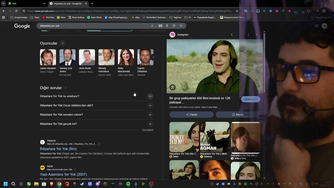Open Sosyal medya bookmarks folder
The height and width of the screenshot is (188, 334).
click(19, 17)
